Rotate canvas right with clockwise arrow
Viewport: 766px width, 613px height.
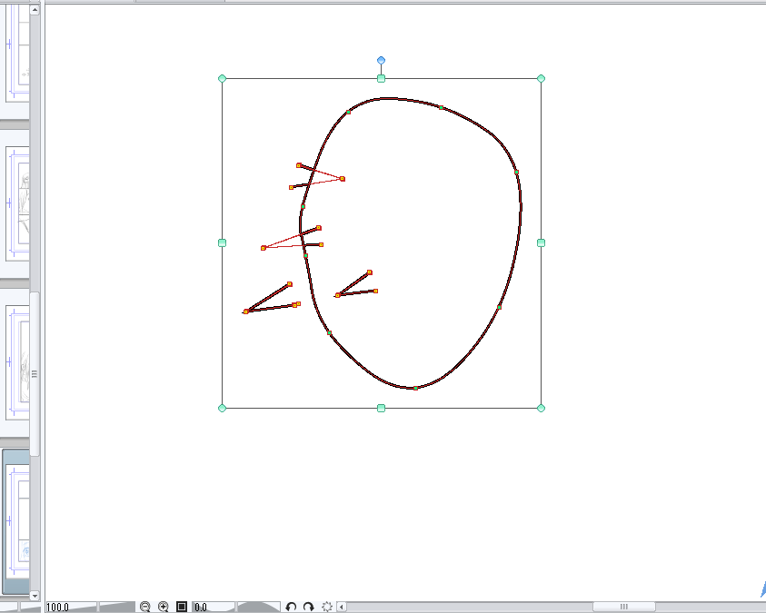click(309, 607)
